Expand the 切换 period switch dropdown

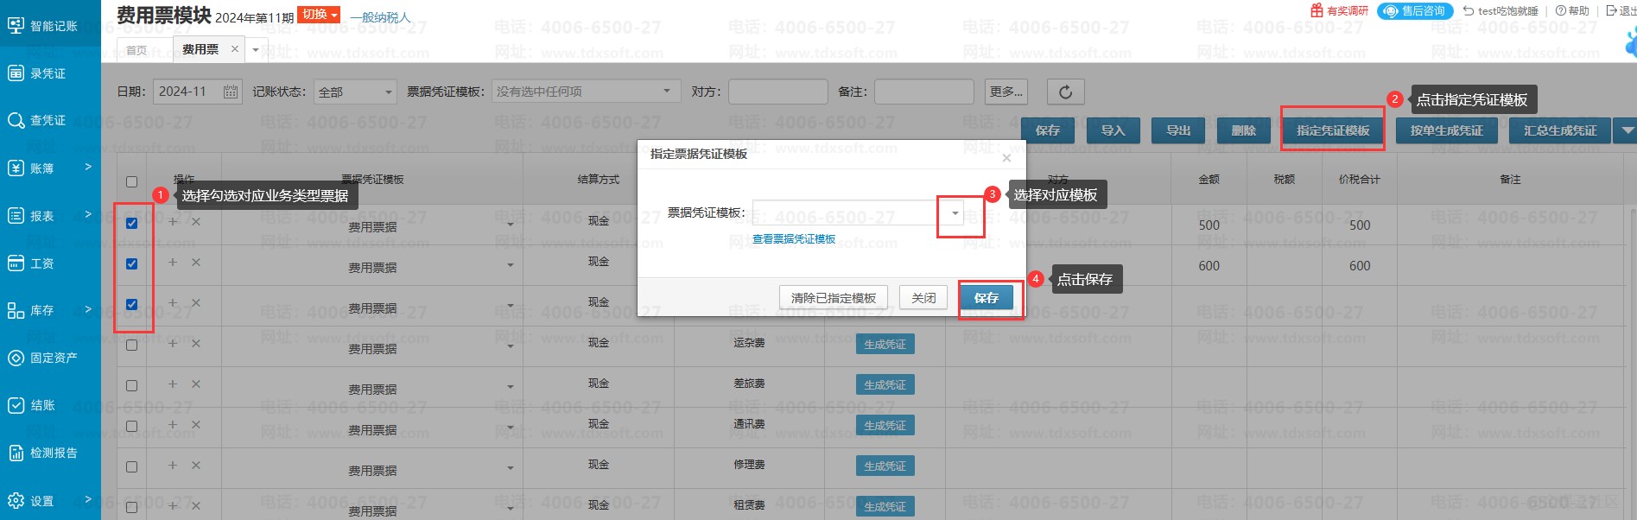pyautogui.click(x=319, y=15)
